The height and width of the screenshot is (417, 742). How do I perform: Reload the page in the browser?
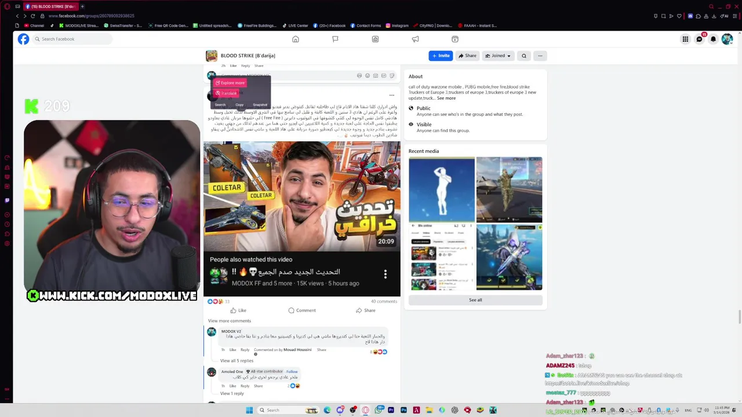click(32, 16)
